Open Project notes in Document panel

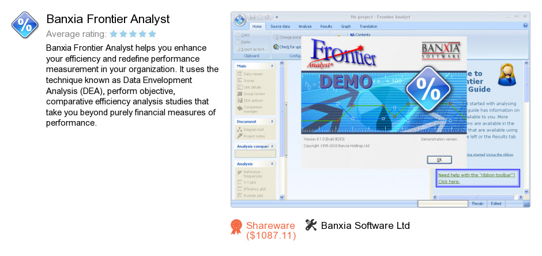point(251,136)
